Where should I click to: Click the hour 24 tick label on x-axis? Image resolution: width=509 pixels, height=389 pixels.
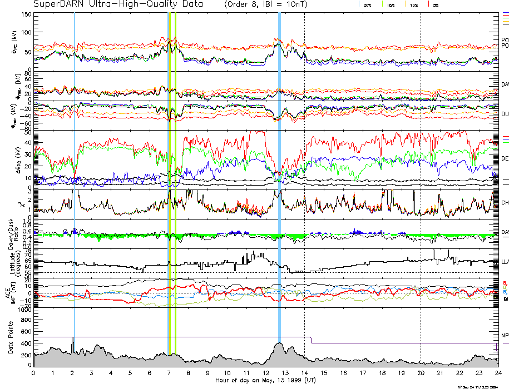tap(497, 373)
